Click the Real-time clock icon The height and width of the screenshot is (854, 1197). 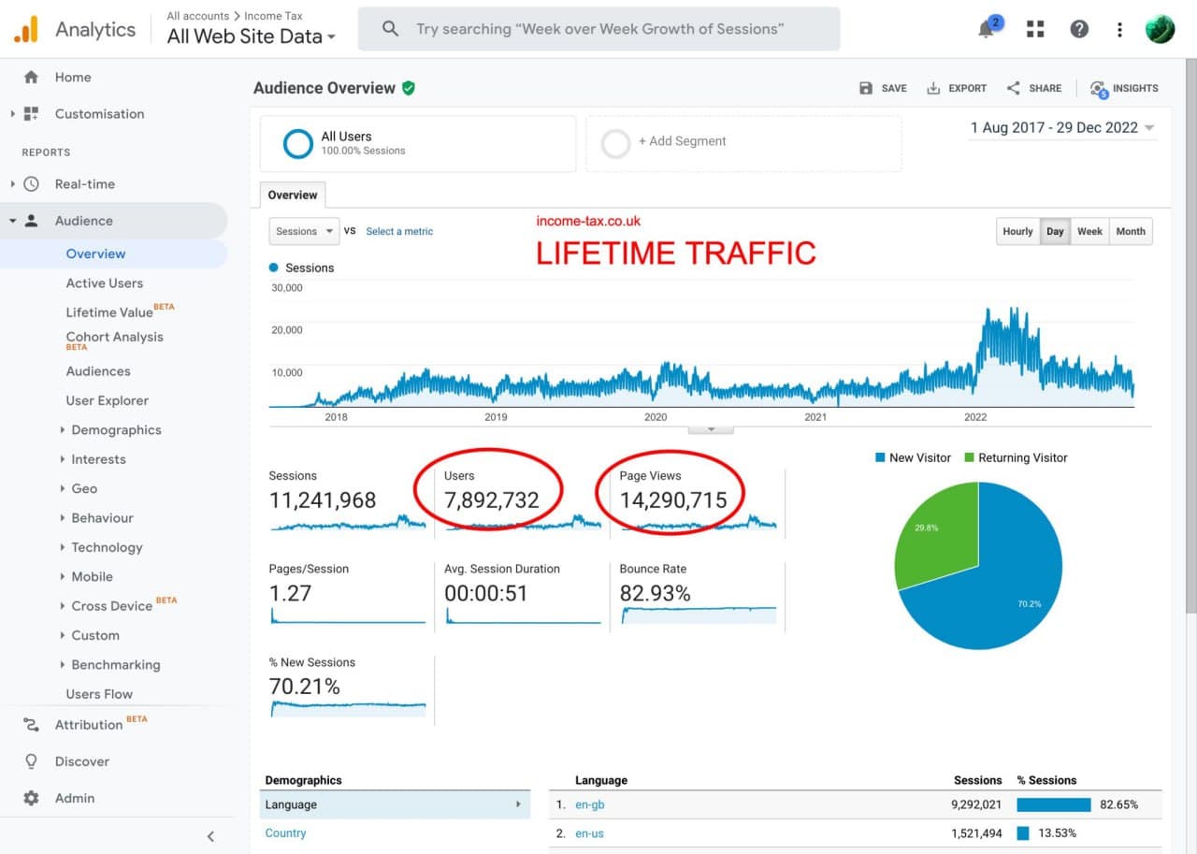[x=32, y=184]
